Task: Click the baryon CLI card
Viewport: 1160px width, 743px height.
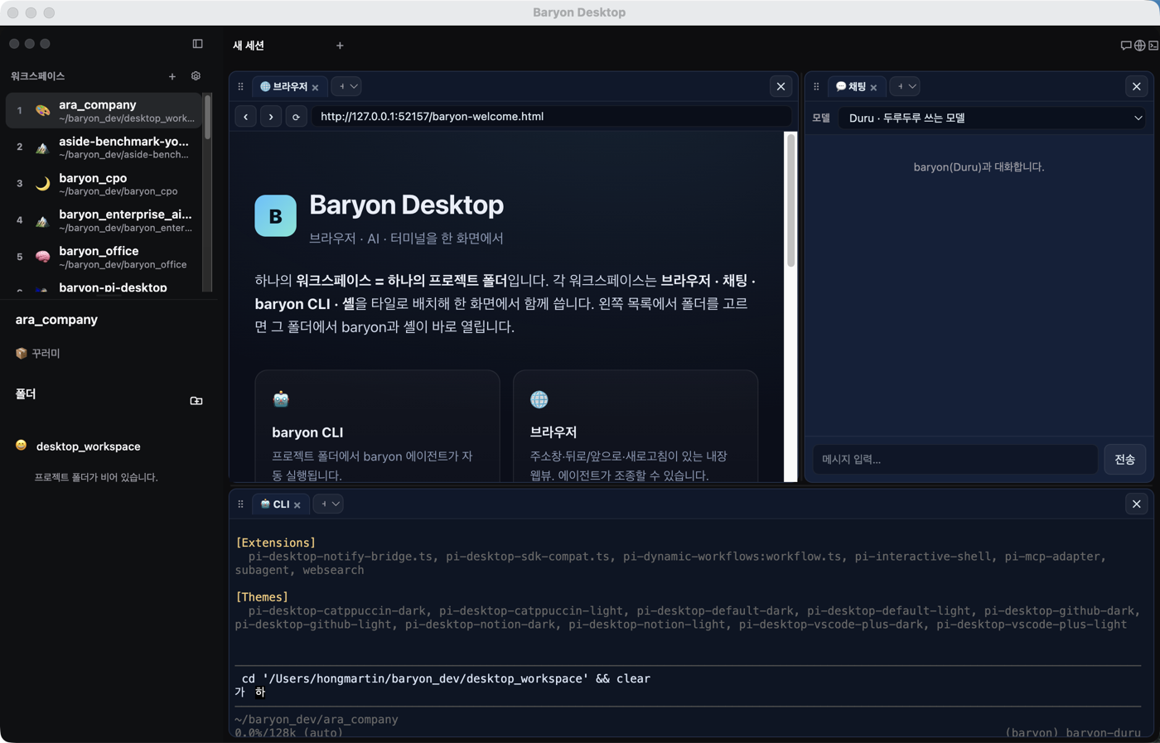Action: [377, 426]
